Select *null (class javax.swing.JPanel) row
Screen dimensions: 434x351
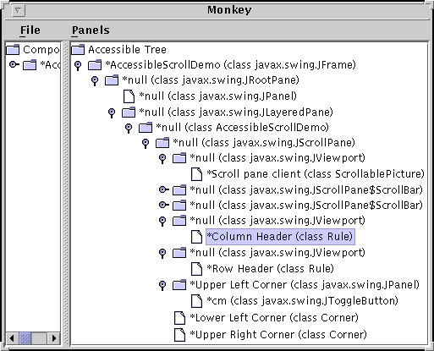point(217,96)
